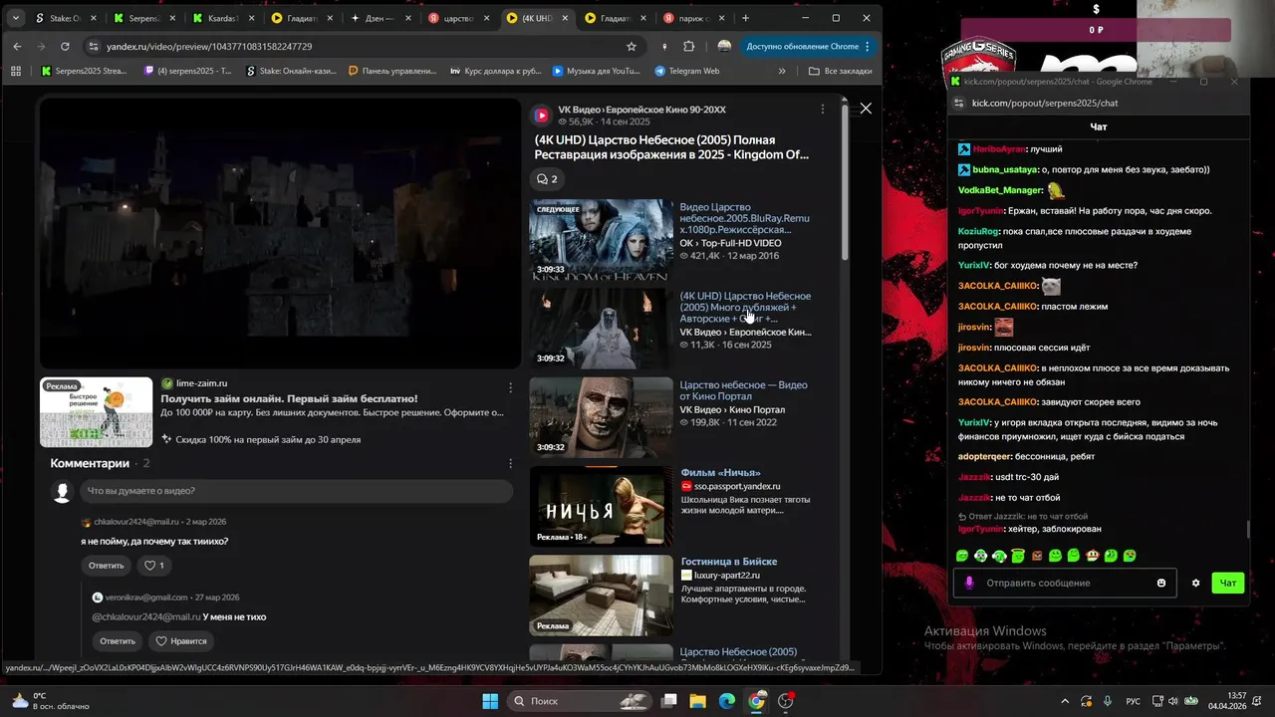
Task: Open Chrome tab search dropdown arrow
Action: coord(15,18)
